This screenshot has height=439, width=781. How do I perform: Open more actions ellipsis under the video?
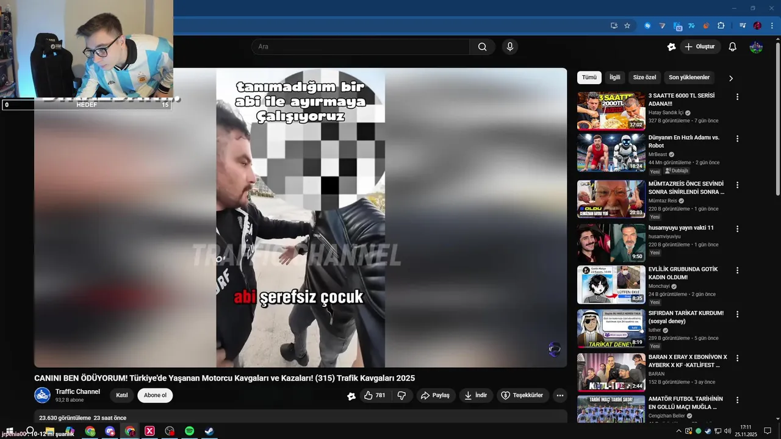coord(560,395)
